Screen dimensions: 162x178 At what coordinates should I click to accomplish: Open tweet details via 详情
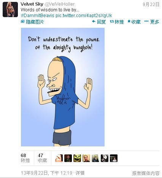(80, 173)
